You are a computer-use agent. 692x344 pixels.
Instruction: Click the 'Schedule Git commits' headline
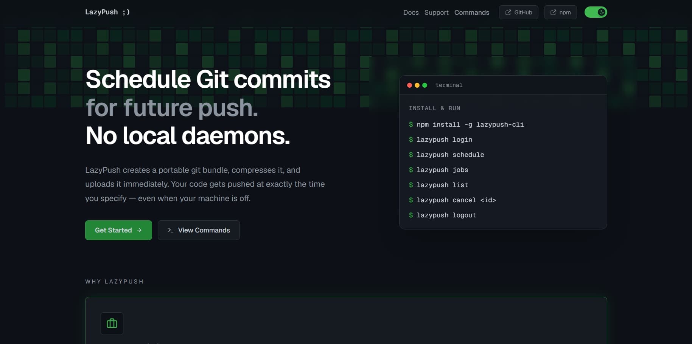tap(208, 79)
